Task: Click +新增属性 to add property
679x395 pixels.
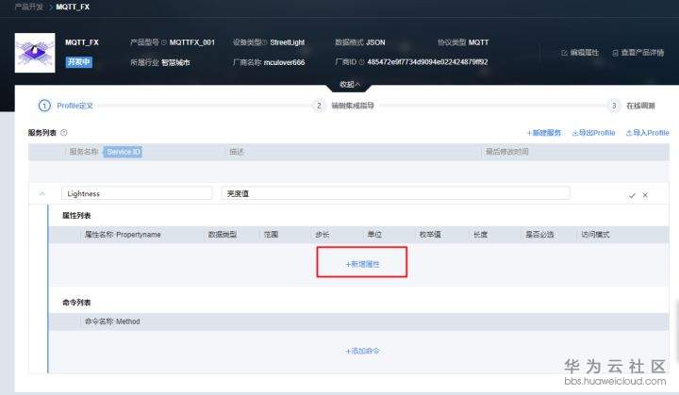Action: pyautogui.click(x=362, y=264)
